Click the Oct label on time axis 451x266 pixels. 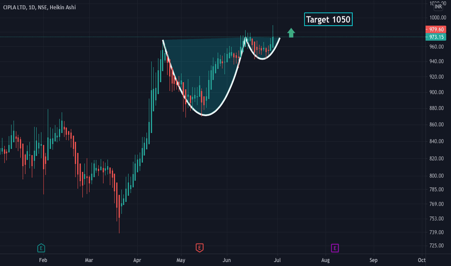click(x=421, y=260)
